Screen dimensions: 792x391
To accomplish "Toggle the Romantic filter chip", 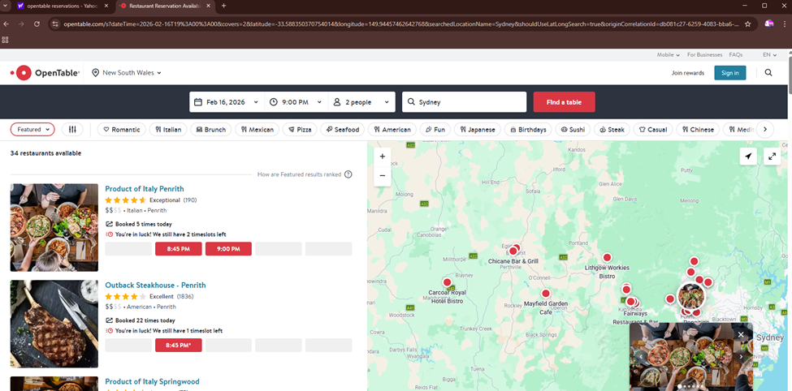I will click(x=121, y=130).
